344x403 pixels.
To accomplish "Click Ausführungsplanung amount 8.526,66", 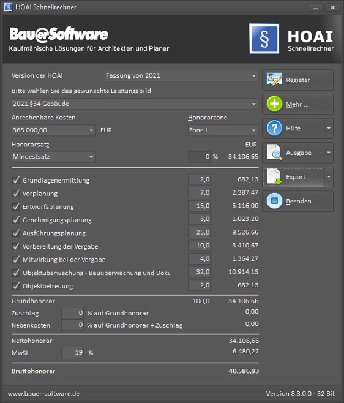I will [x=245, y=232].
